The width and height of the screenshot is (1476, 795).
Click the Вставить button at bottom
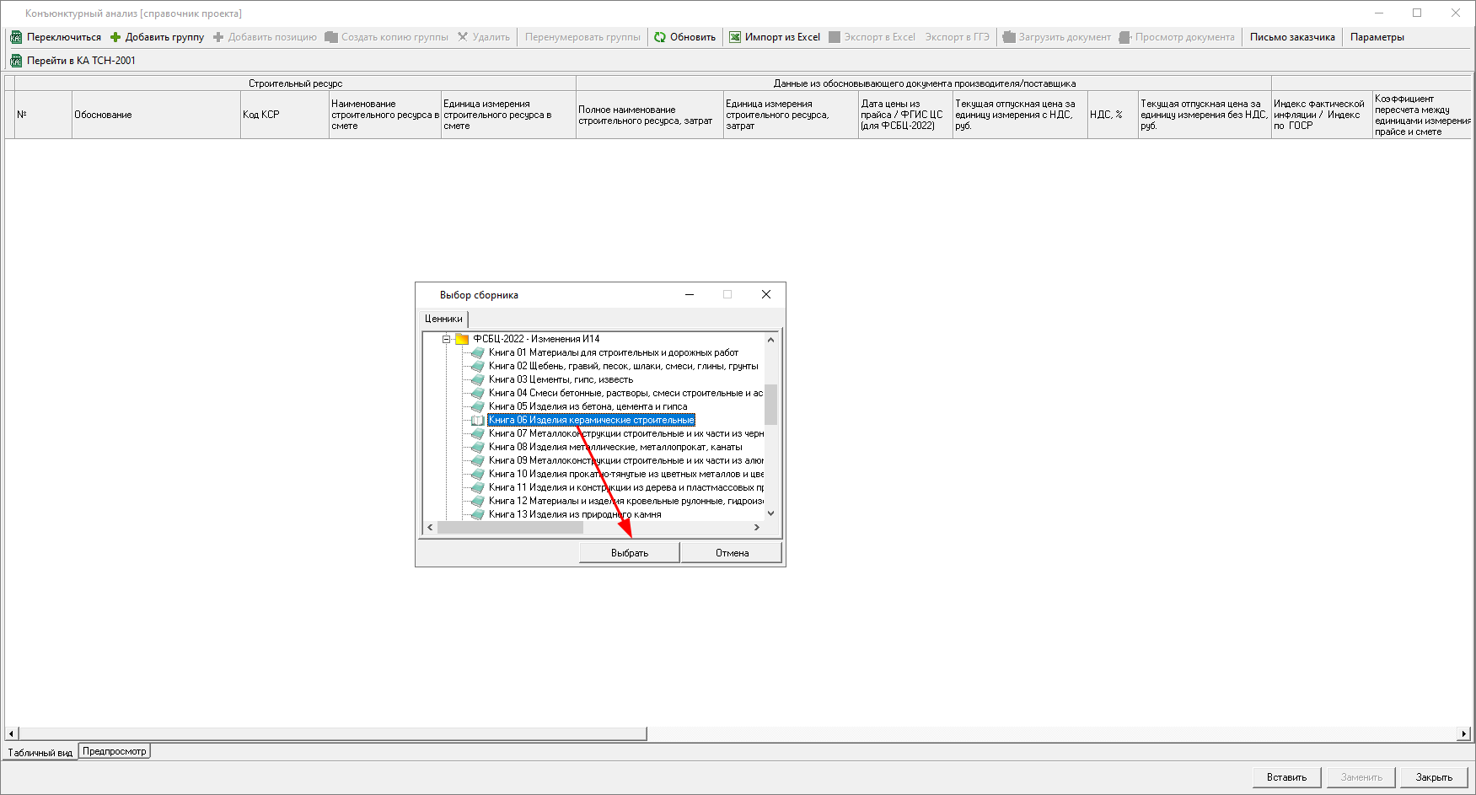[x=1286, y=777]
